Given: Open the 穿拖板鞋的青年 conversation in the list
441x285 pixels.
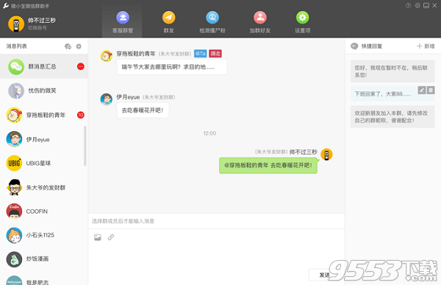Looking at the screenshot, I should pyautogui.click(x=44, y=115).
